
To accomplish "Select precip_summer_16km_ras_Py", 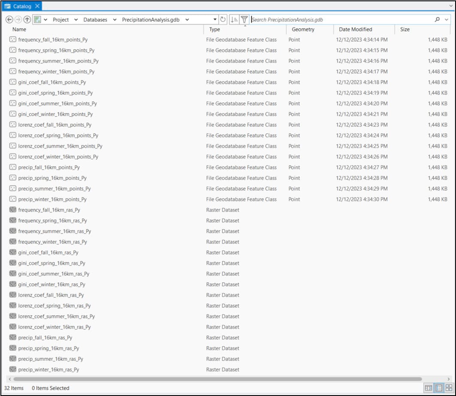I will (51, 359).
